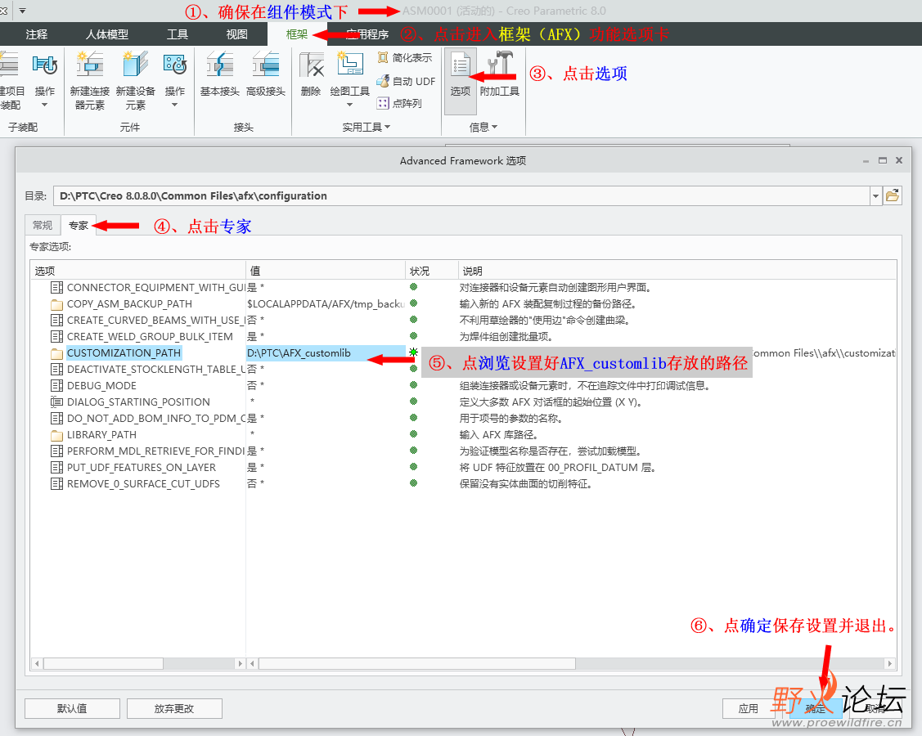Screen dimensions: 922x736
Task: Open the 基本接头 tool
Action: coord(220,65)
